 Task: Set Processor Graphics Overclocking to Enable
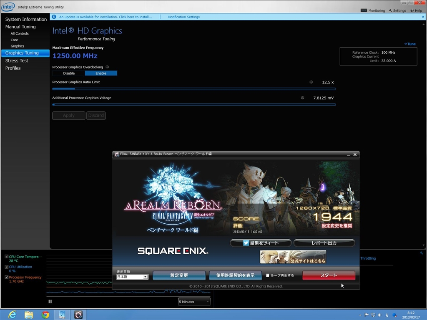(101, 73)
